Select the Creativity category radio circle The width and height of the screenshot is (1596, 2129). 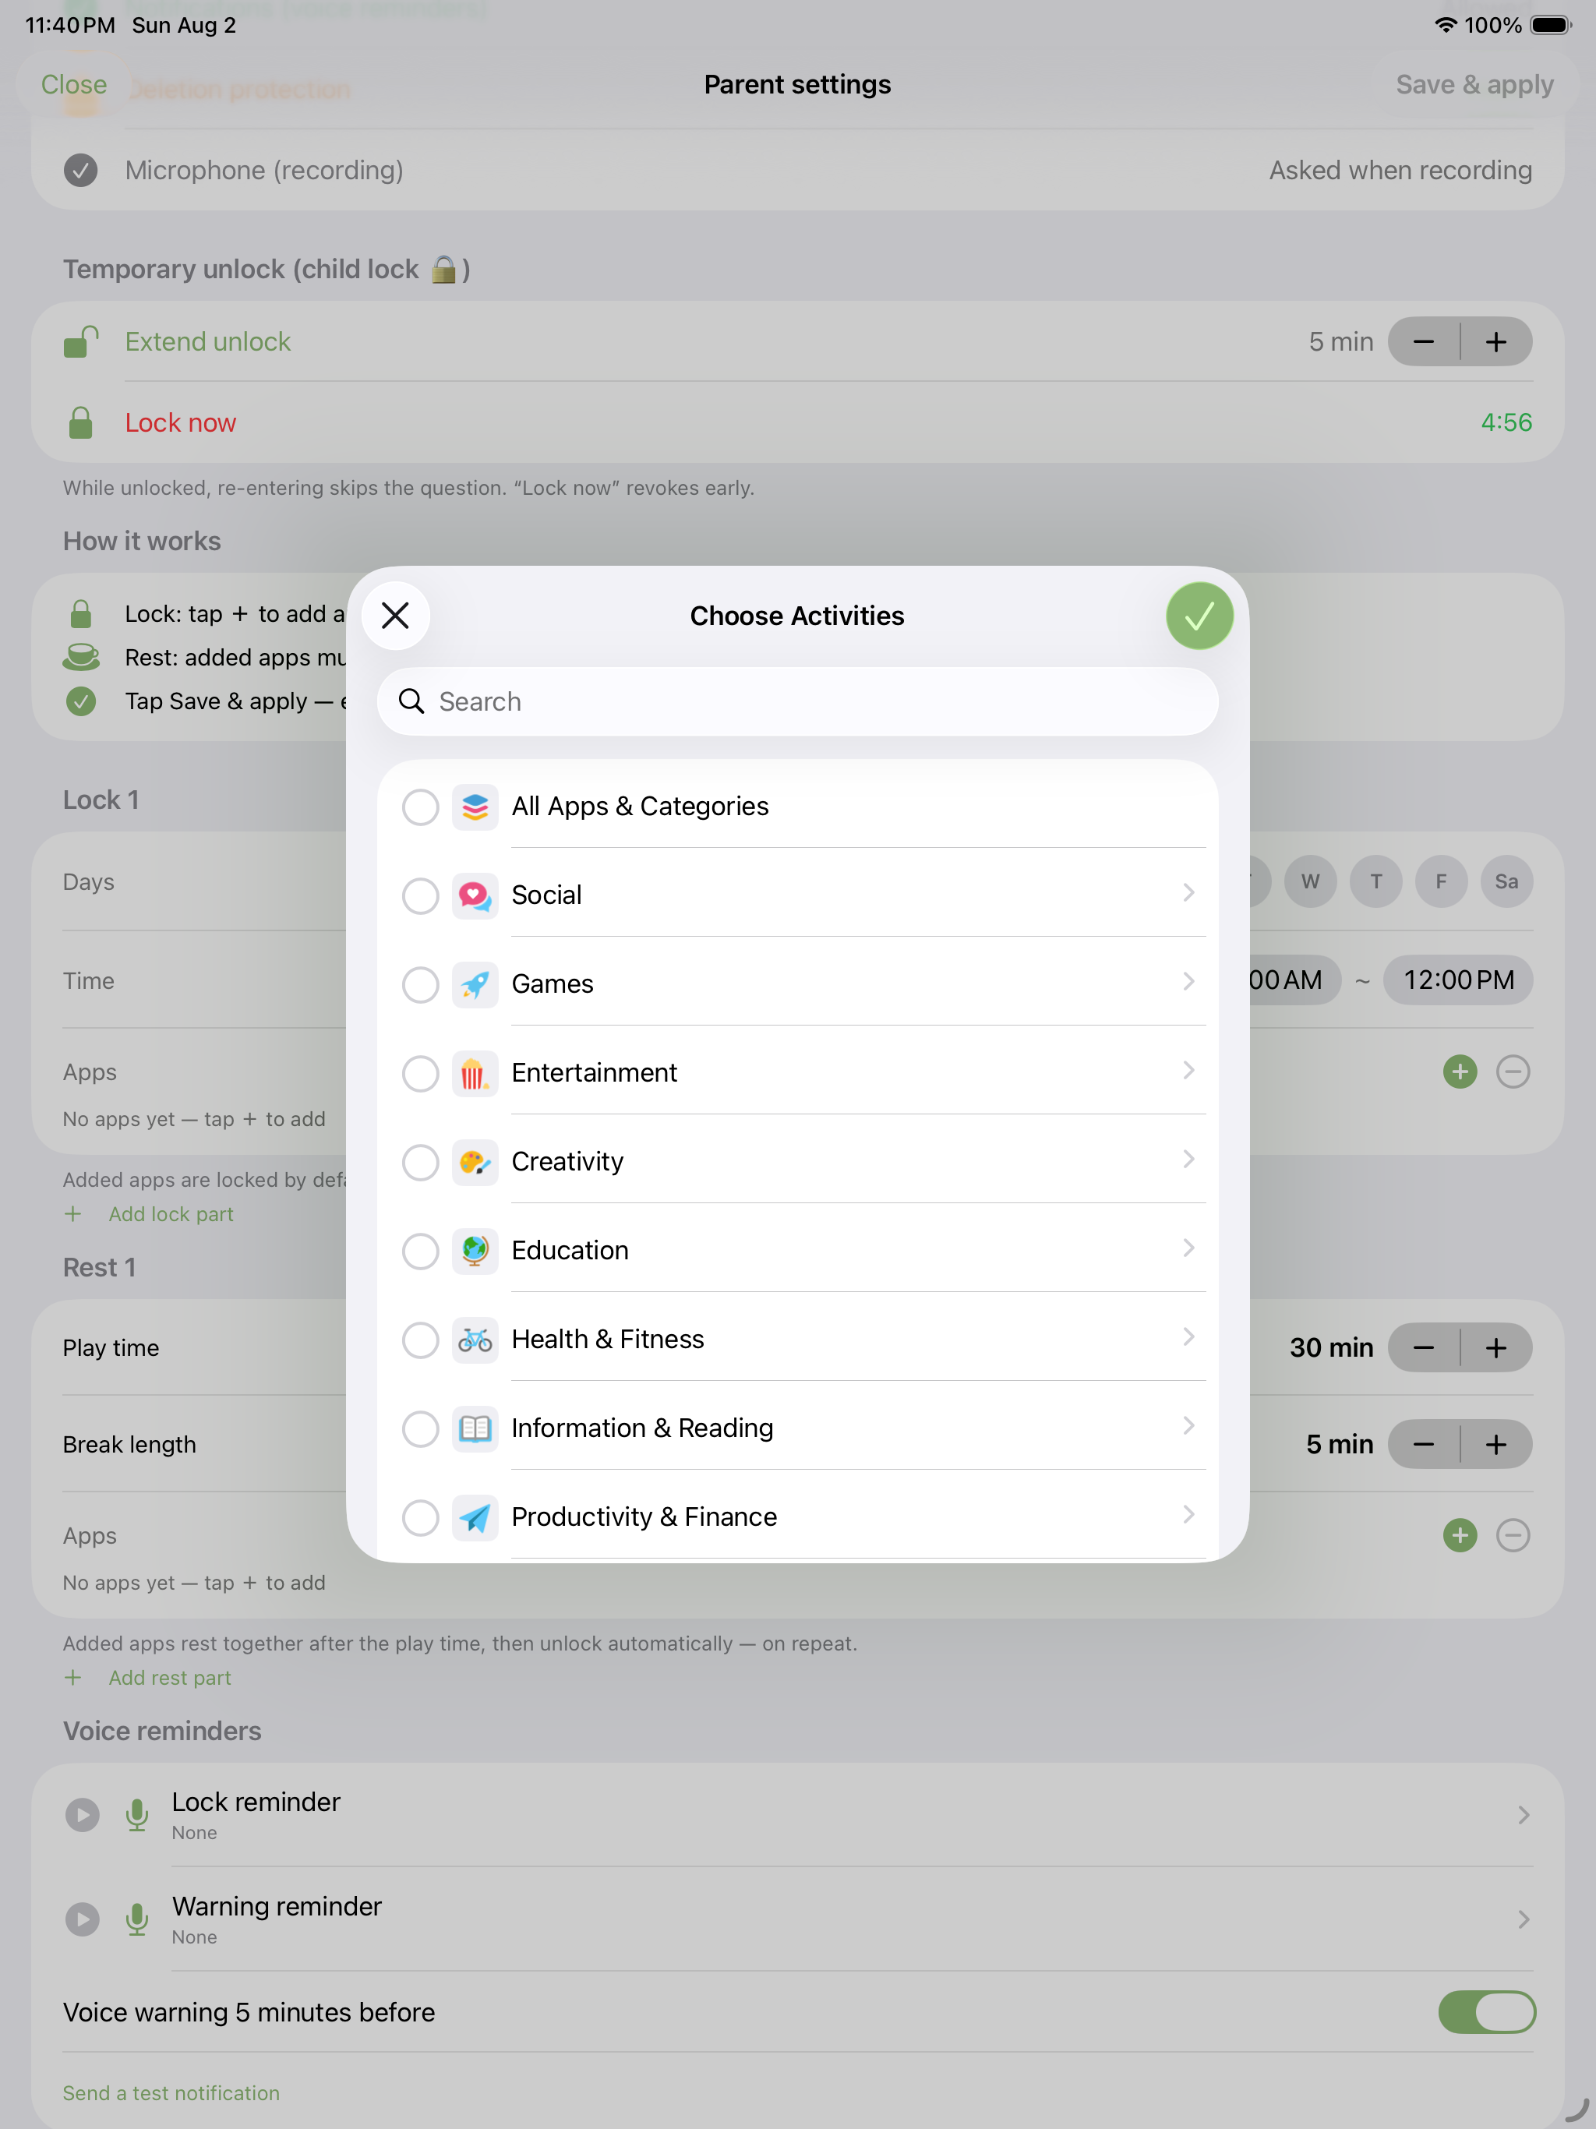pos(421,1162)
